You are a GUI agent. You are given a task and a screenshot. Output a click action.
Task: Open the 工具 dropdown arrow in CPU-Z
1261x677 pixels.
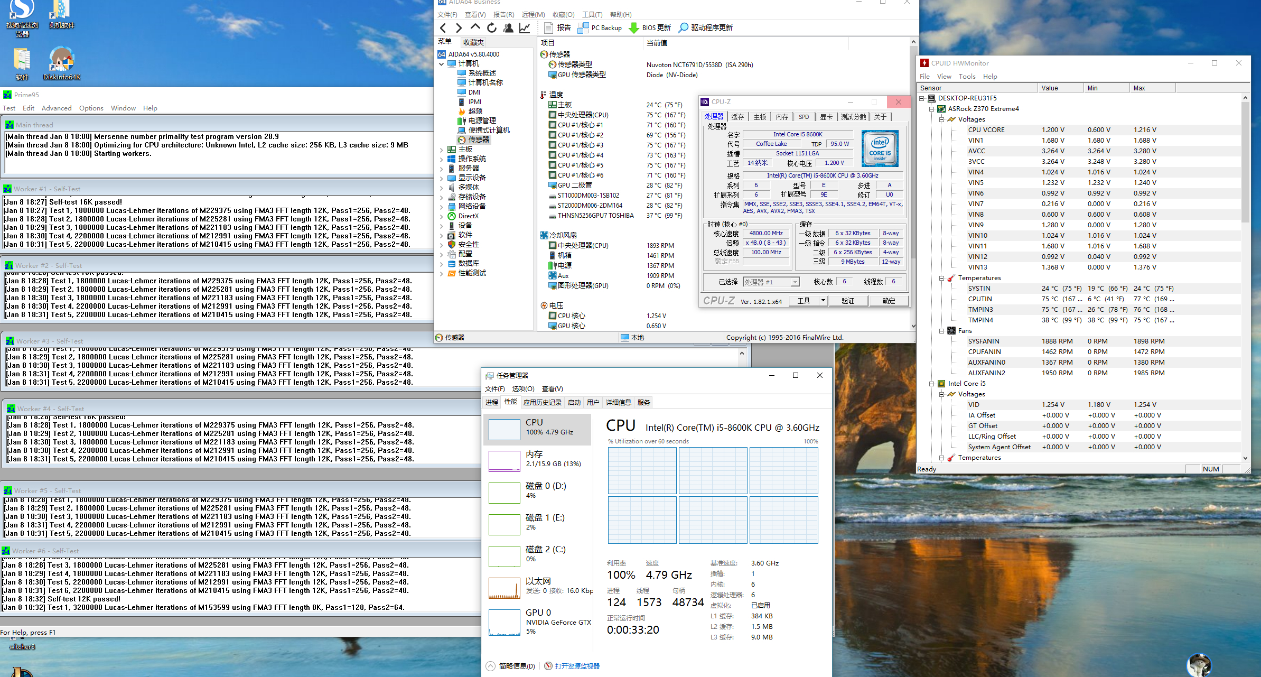(x=823, y=301)
